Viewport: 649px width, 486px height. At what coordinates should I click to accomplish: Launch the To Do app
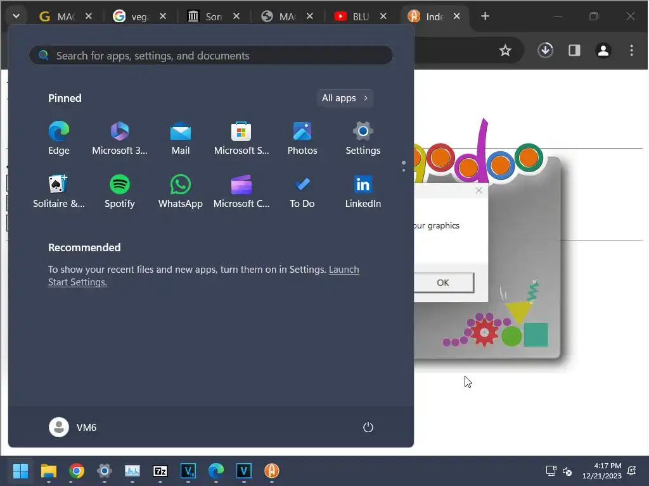(x=302, y=191)
